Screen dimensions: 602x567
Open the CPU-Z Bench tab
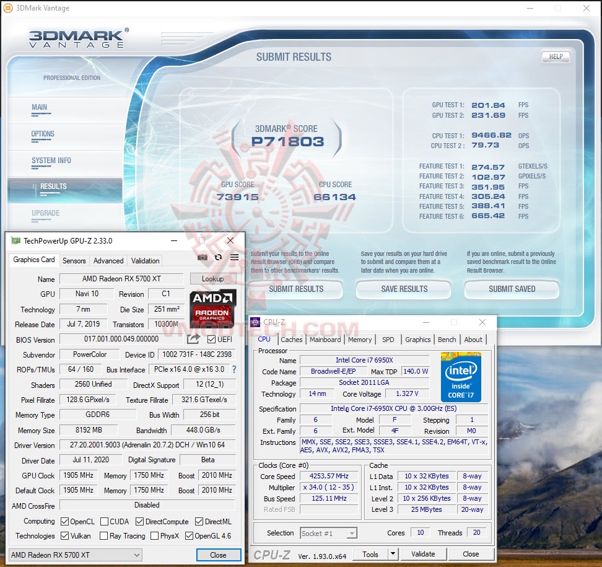(447, 340)
